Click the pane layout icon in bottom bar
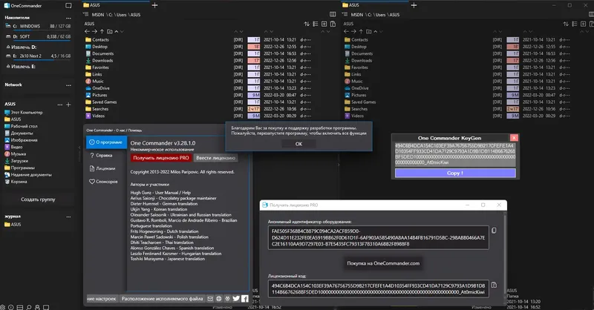This screenshot has height=310, width=594. click(x=20, y=307)
